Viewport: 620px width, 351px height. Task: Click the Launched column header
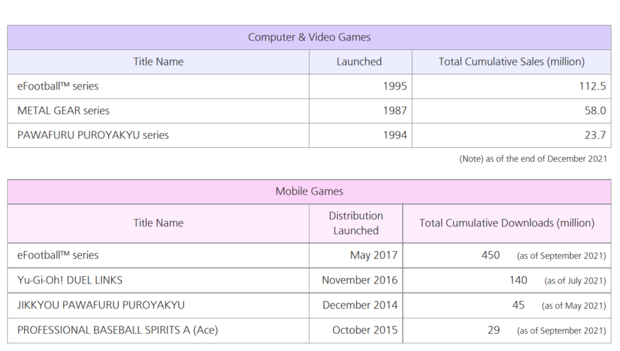pyautogui.click(x=360, y=62)
